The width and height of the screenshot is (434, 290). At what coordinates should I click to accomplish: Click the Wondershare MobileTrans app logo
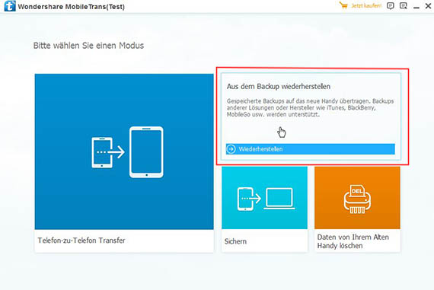point(10,6)
